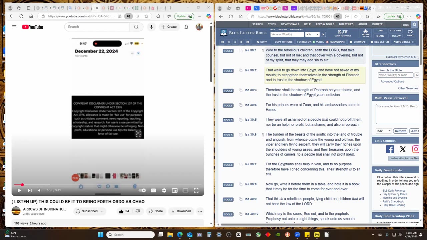Share the YouTube video
This screenshot has height=240, width=427.
tap(156, 211)
